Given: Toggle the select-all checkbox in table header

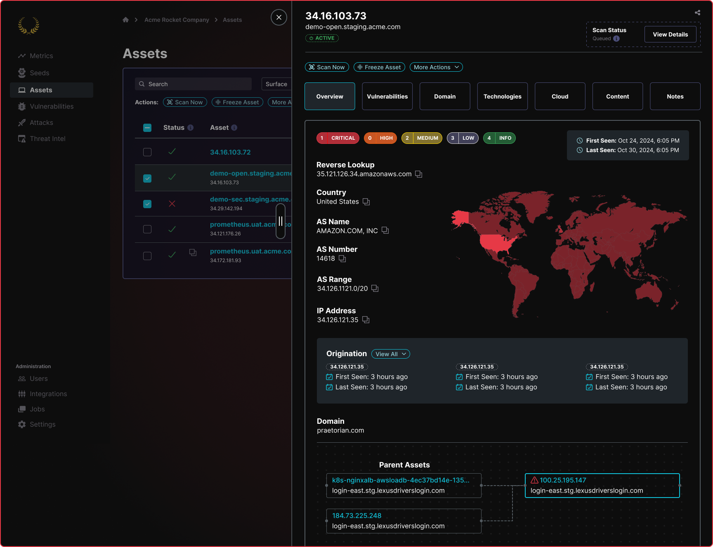Looking at the screenshot, I should pos(147,128).
